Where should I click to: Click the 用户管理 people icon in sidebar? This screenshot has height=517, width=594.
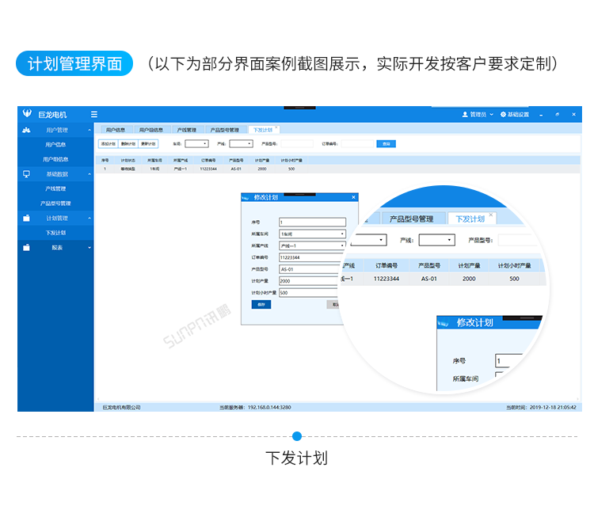tap(26, 130)
